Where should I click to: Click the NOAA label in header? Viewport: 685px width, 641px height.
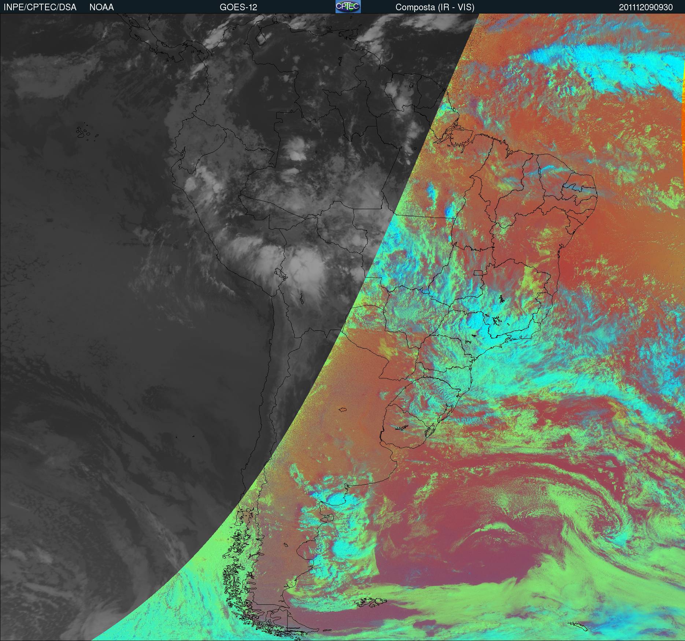(x=101, y=7)
